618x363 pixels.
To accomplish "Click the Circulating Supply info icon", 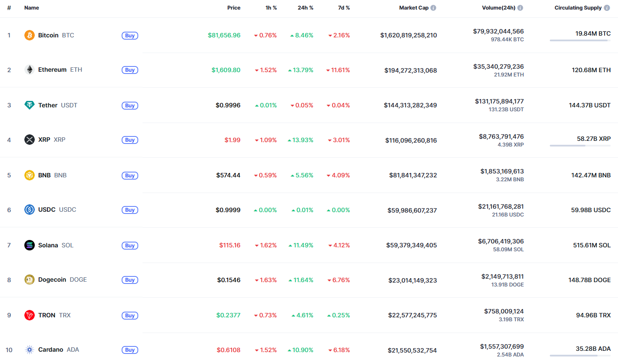I will click(607, 8).
